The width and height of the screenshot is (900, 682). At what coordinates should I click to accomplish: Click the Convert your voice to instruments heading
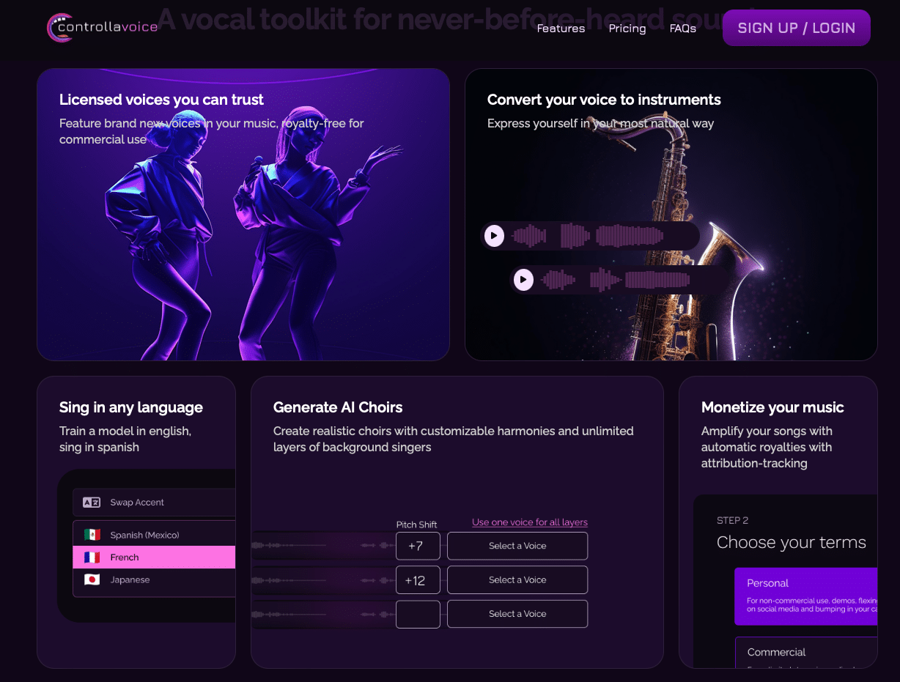click(604, 100)
